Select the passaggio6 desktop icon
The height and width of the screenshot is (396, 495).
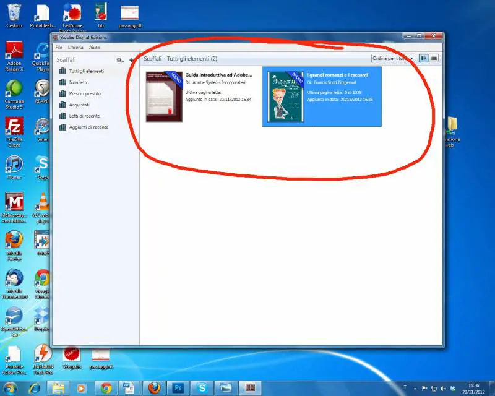tap(101, 359)
